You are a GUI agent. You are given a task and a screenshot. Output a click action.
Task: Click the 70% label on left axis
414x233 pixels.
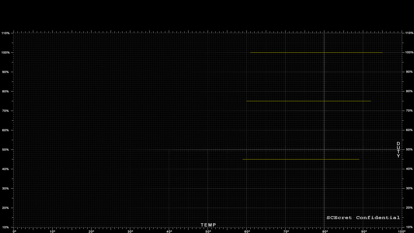click(6, 111)
